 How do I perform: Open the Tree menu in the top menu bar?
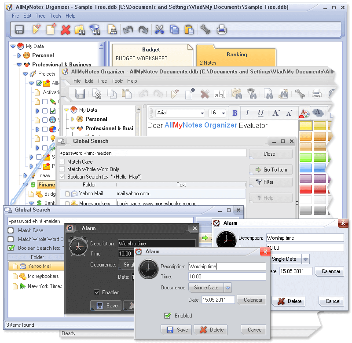tap(40, 16)
